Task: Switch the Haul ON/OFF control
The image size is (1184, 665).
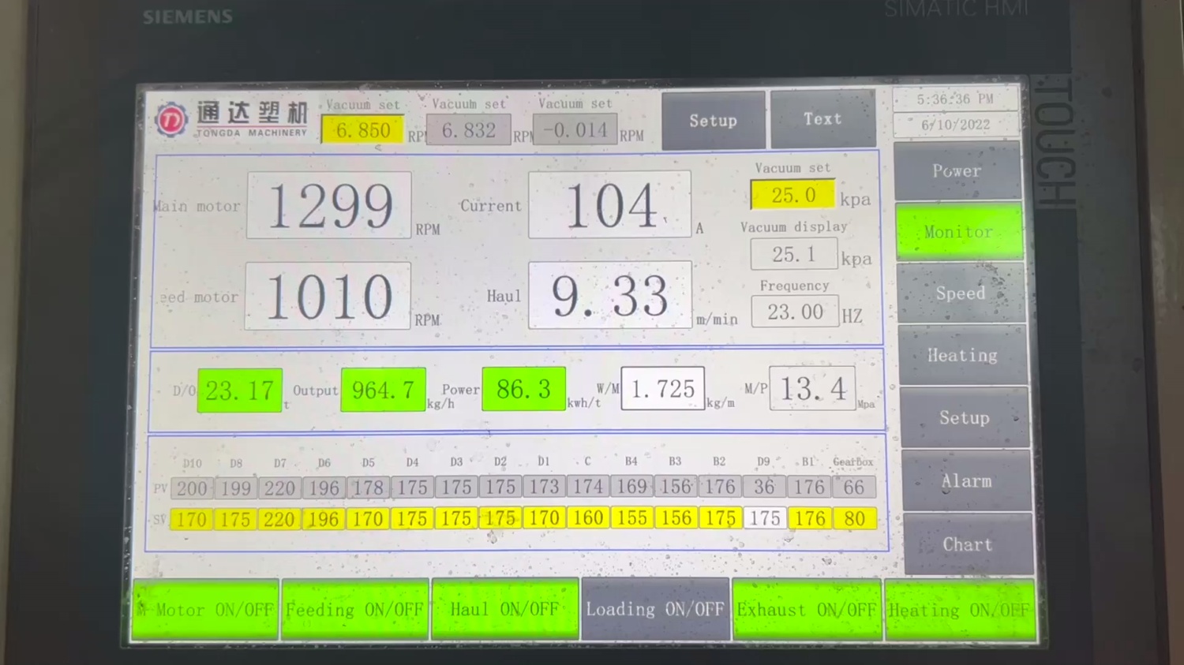Action: coord(505,609)
